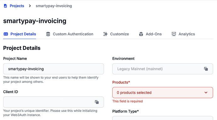Focus the Project Name input field

coord(53,69)
